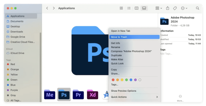Switch to list view

pyautogui.click(x=129, y=8)
